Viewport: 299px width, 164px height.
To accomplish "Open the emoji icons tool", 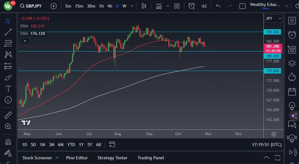I will click(x=8, y=100).
